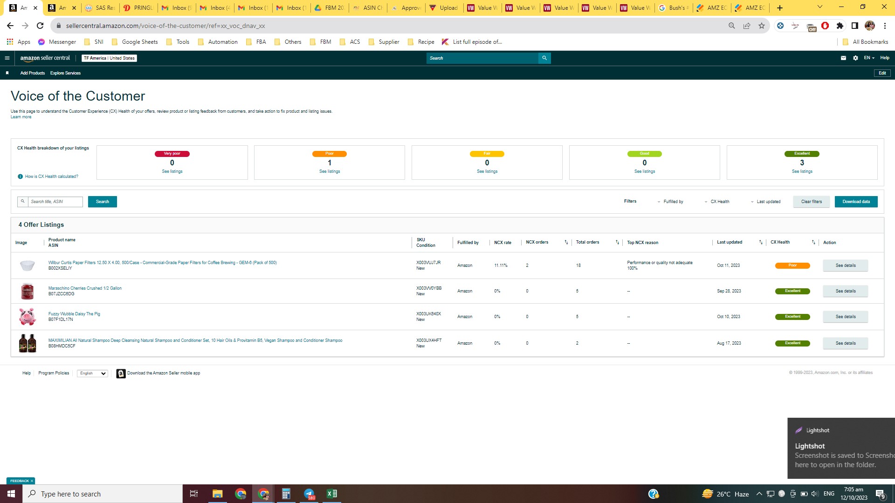895x503 pixels.
Task: See details for Maraschino Cherries Crushed
Action: click(x=846, y=291)
